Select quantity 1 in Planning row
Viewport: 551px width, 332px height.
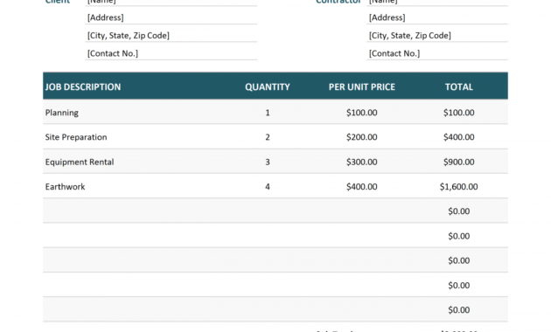268,113
